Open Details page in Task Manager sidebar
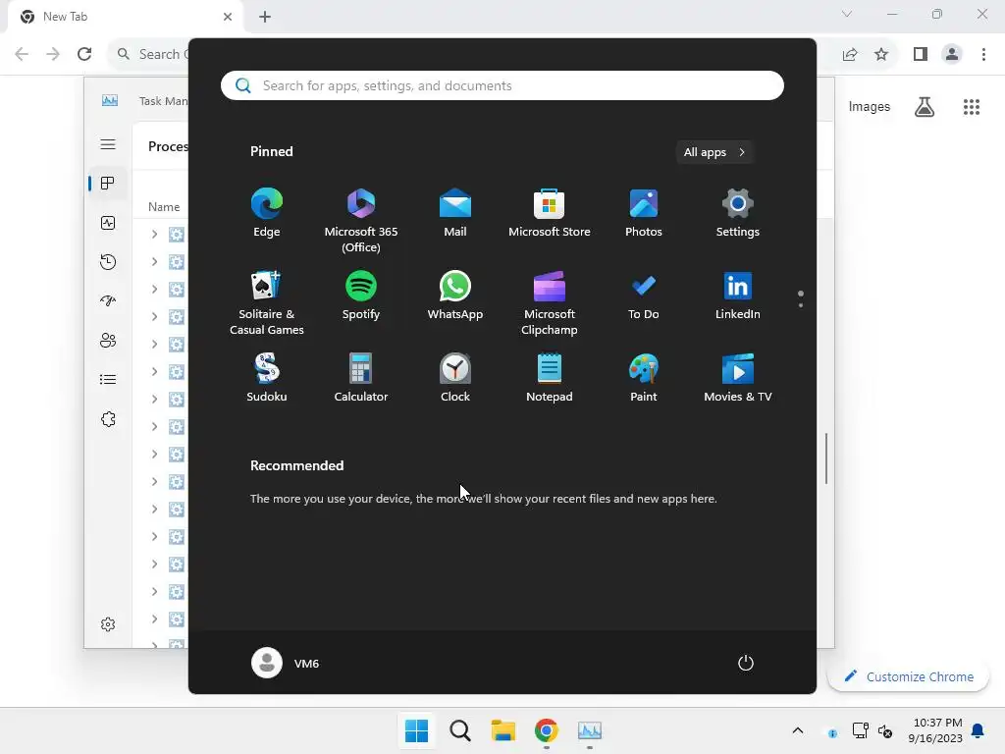Viewport: 1005px width, 754px height. click(108, 380)
